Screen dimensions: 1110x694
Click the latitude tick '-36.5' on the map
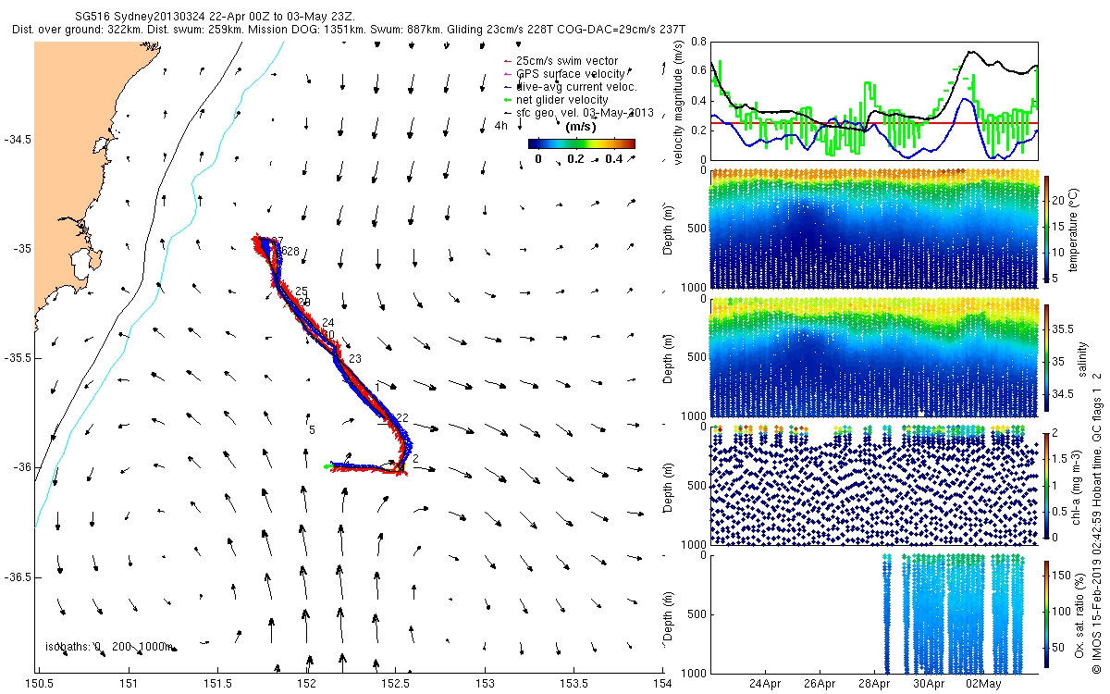click(18, 576)
